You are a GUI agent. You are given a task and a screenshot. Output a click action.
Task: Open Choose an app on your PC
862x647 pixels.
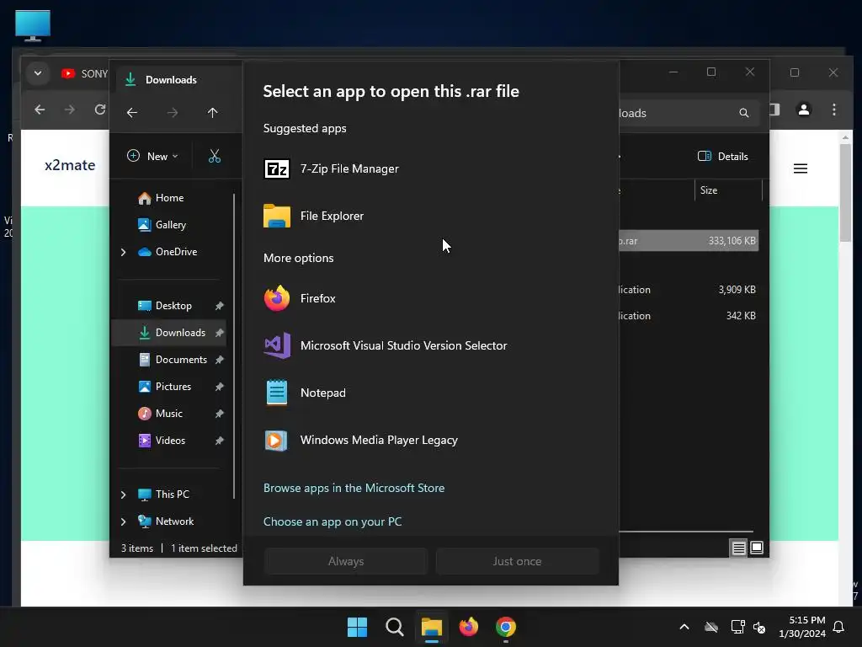click(x=332, y=521)
